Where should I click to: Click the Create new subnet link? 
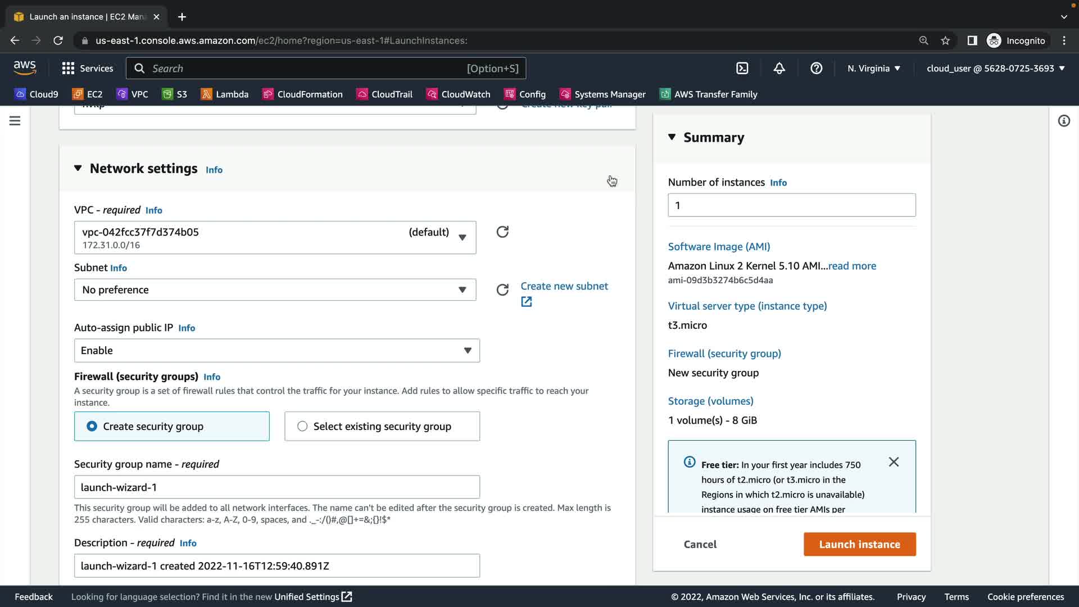pos(564,286)
